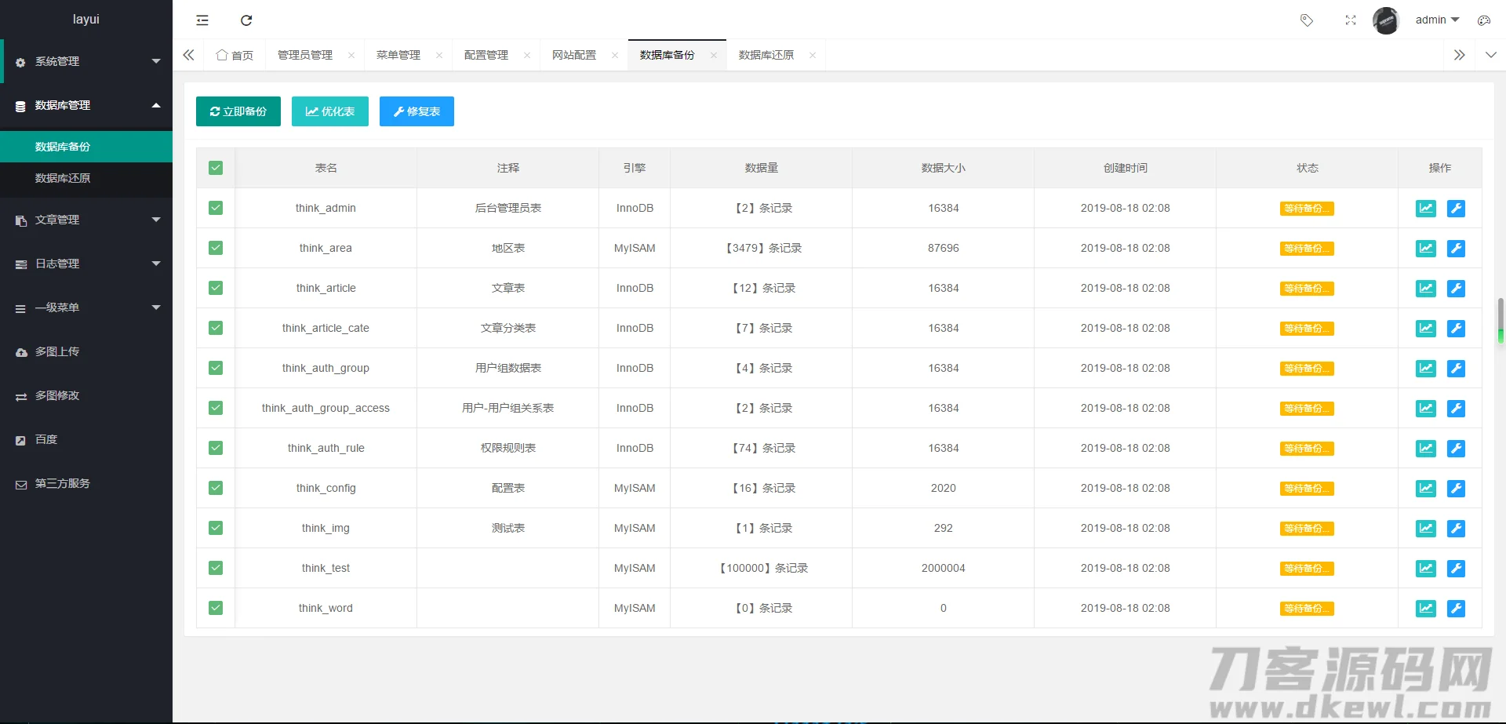Expand the 文章管理 sidebar menu
Image resolution: width=1506 pixels, height=724 pixels.
(x=86, y=220)
